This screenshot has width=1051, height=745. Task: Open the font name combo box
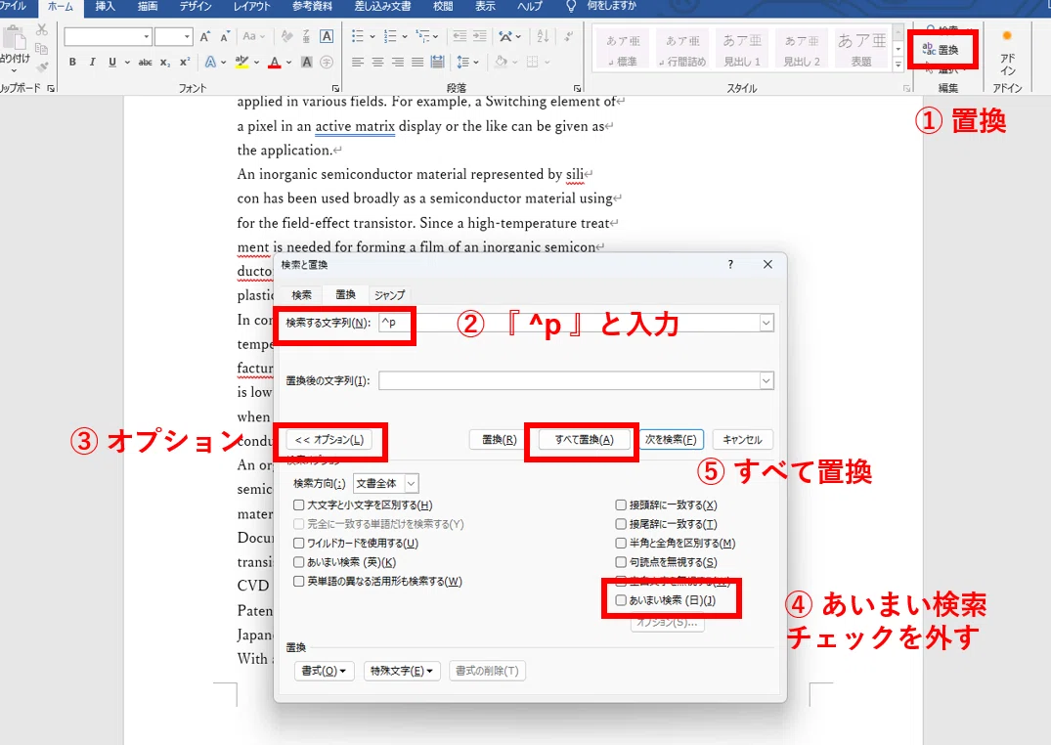click(108, 36)
